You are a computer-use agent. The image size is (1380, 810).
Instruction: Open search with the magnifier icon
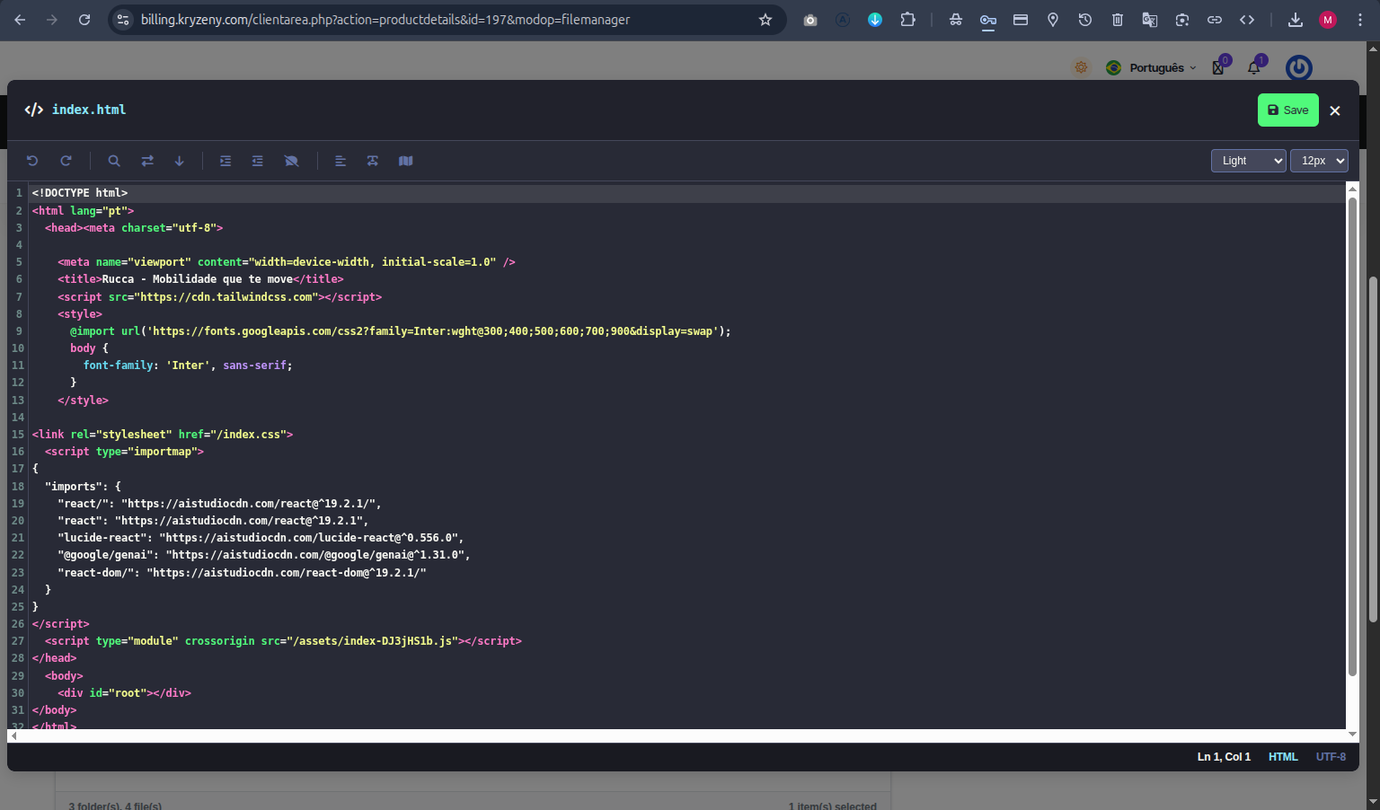pos(114,161)
